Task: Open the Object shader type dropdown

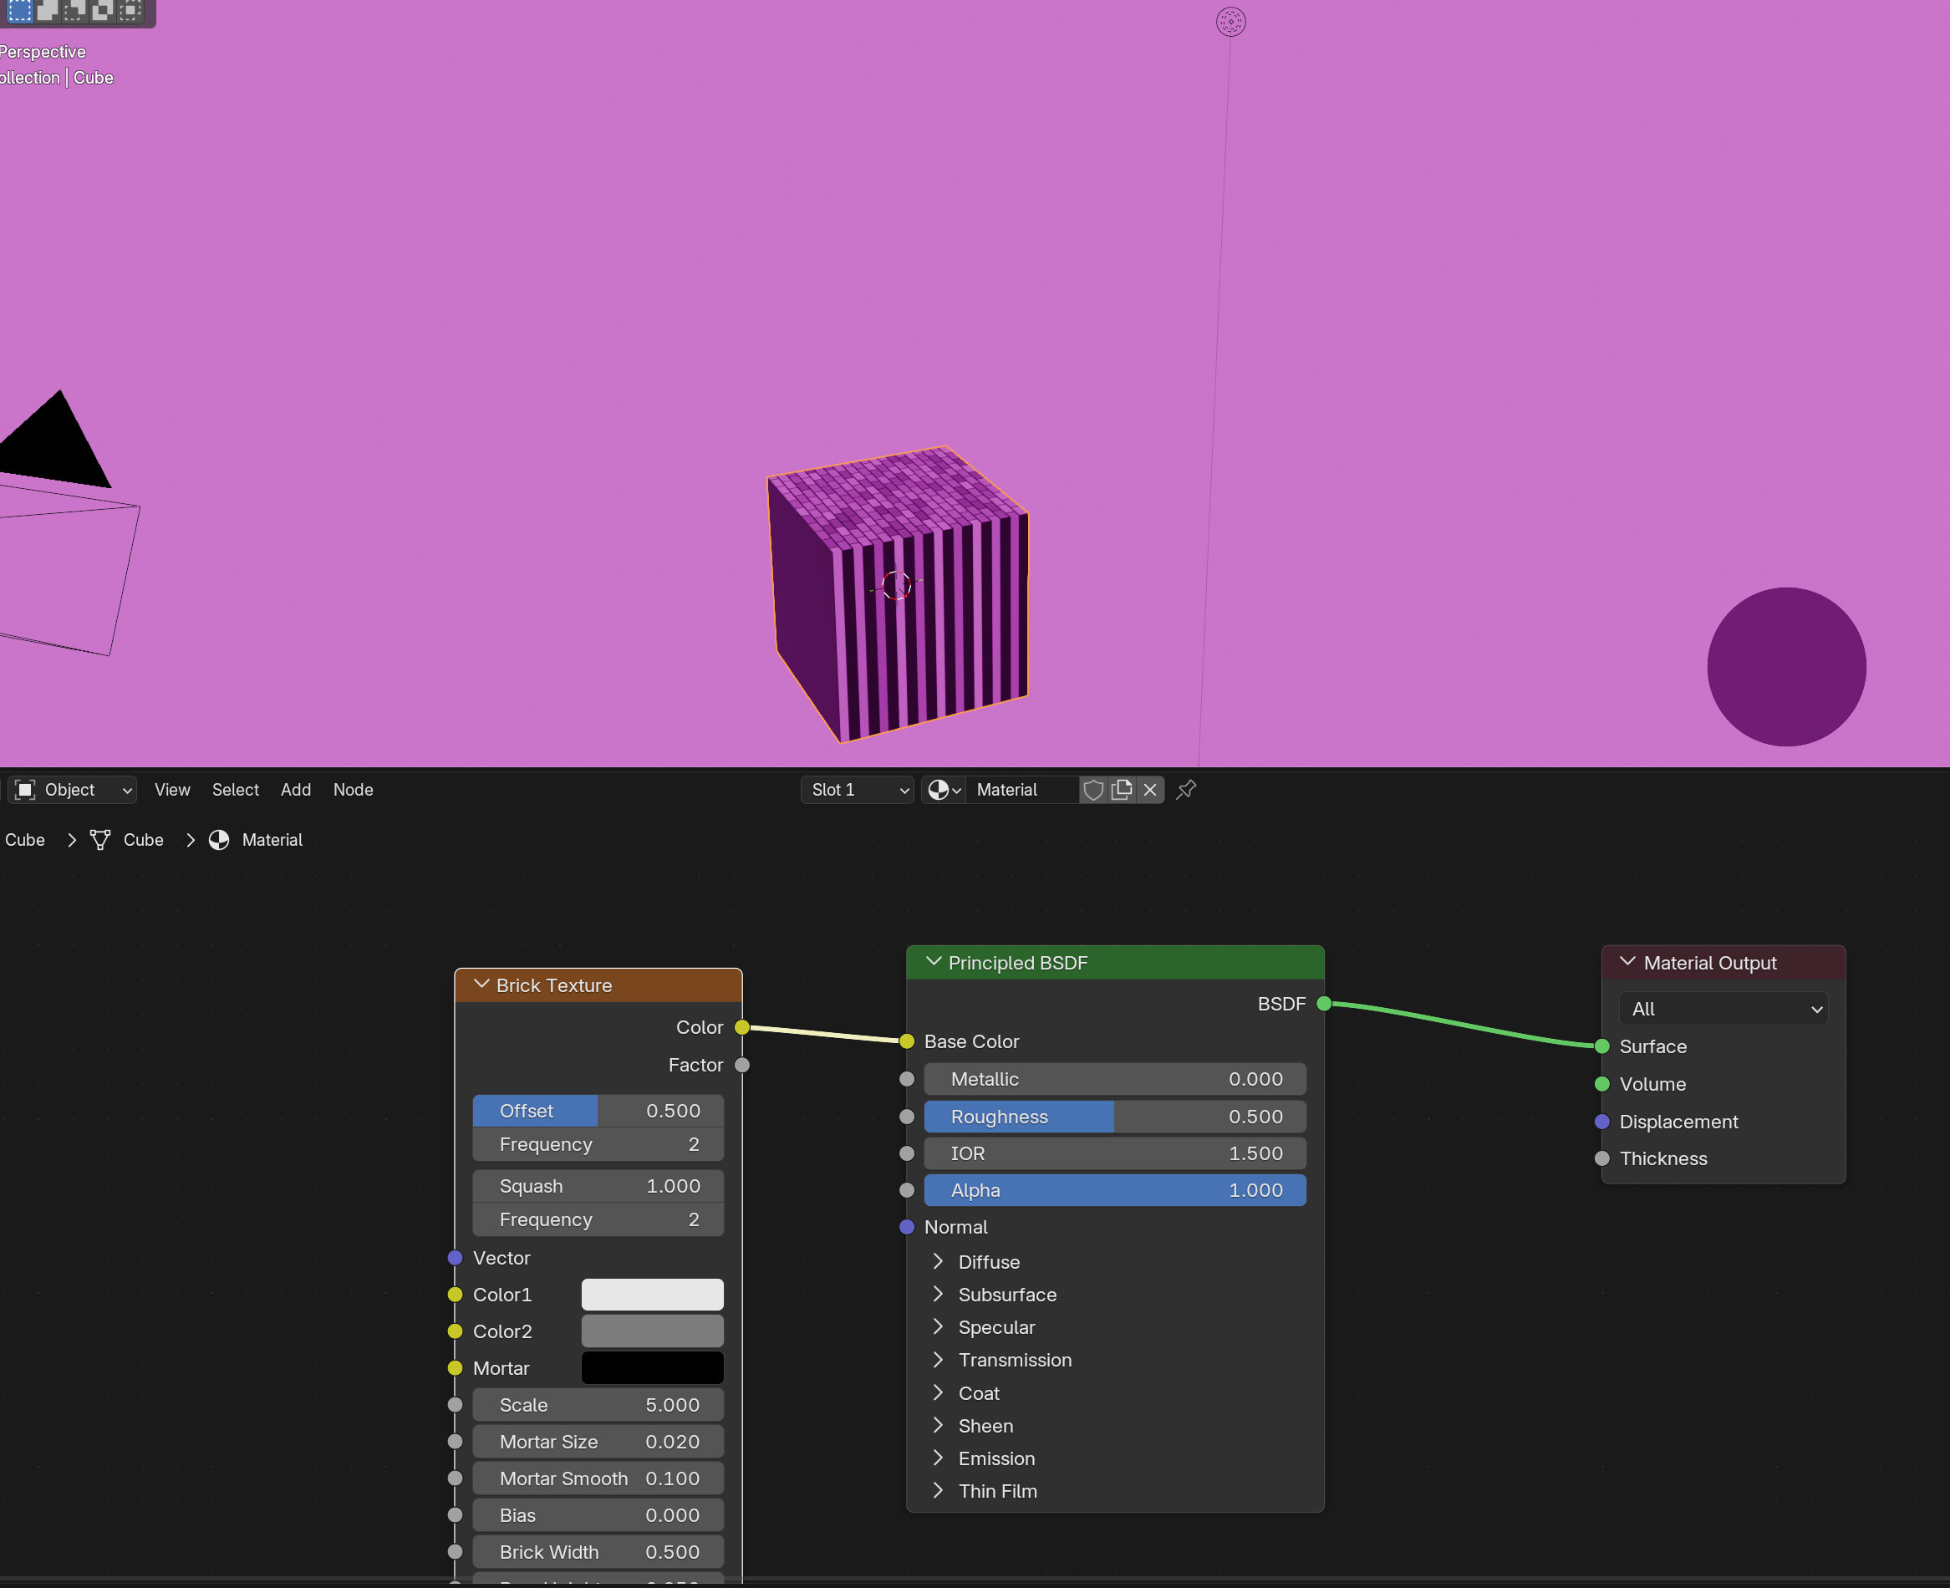Action: [74, 790]
